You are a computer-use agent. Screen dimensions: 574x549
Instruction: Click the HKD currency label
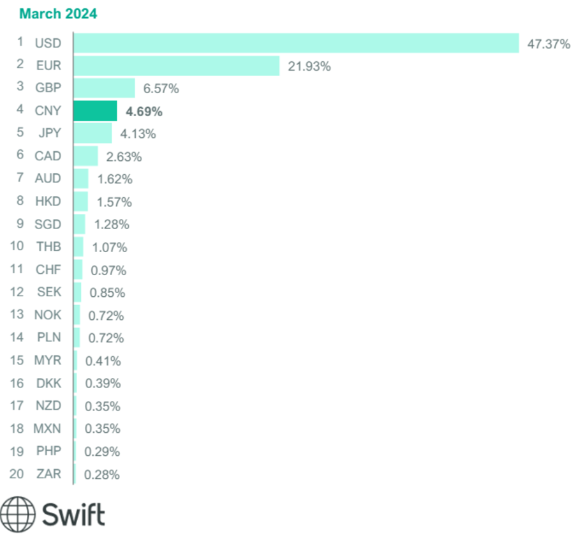[x=48, y=202]
